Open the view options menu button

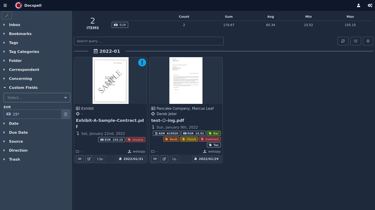pos(368,41)
